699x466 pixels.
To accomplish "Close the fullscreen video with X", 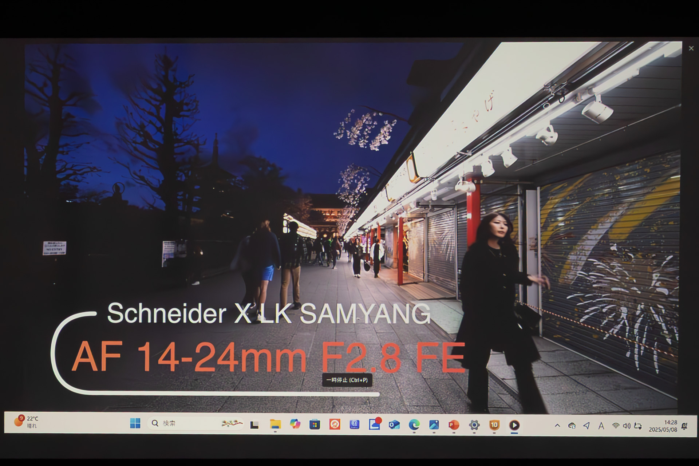I will pos(691,48).
